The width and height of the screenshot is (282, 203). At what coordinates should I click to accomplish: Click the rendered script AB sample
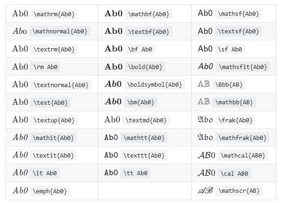click(x=206, y=190)
